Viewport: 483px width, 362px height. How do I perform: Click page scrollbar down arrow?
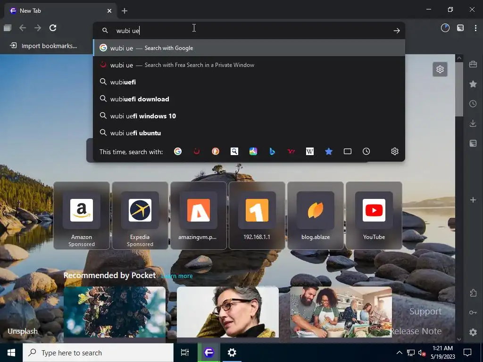(459, 339)
